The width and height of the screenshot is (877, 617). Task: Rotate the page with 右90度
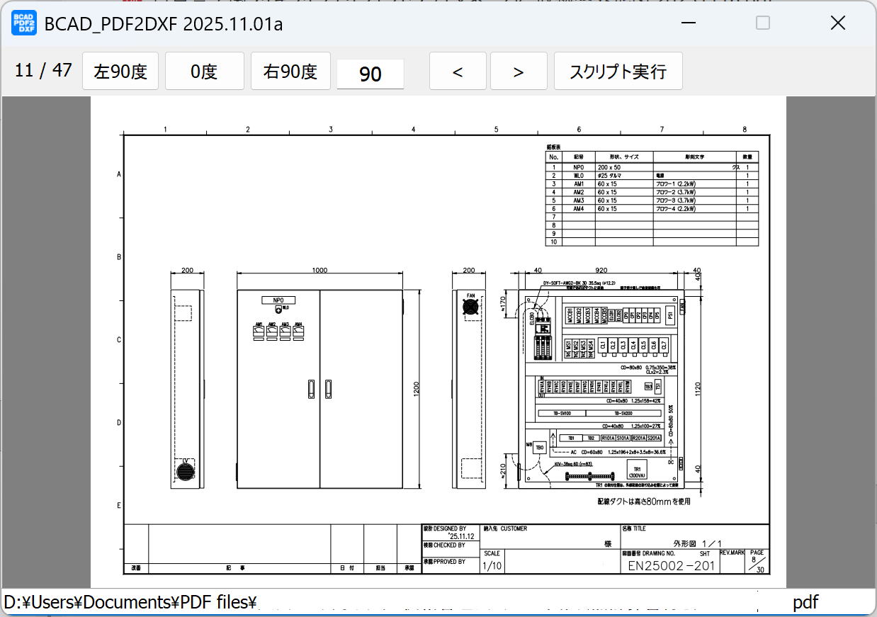[290, 72]
